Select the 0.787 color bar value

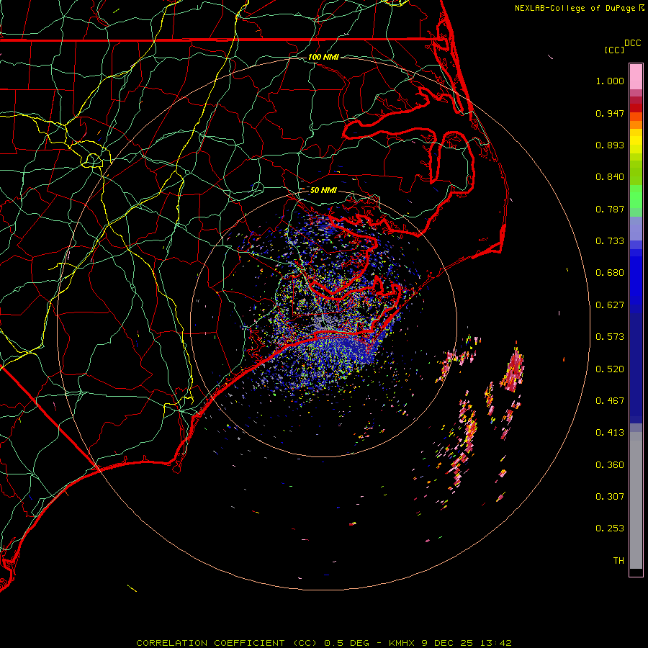point(610,209)
